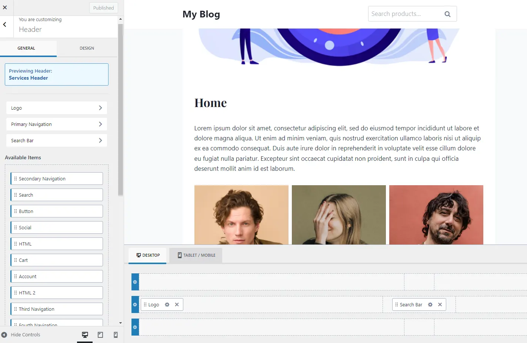Click the Published button
This screenshot has height=343, width=527.
click(x=103, y=7)
